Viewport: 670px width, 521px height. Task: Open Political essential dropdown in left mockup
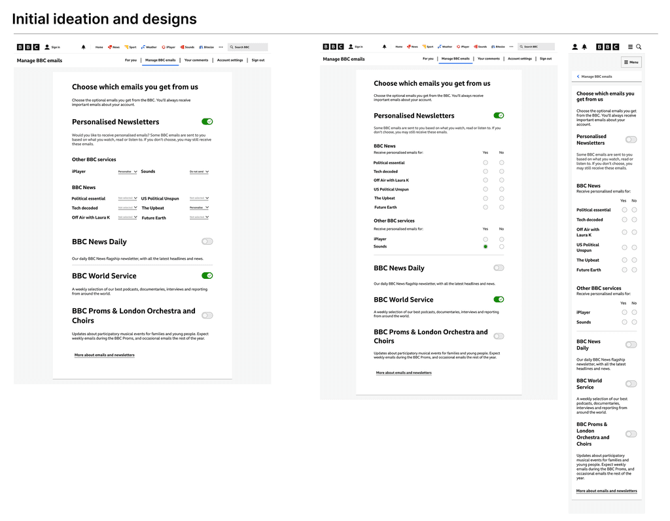(128, 198)
